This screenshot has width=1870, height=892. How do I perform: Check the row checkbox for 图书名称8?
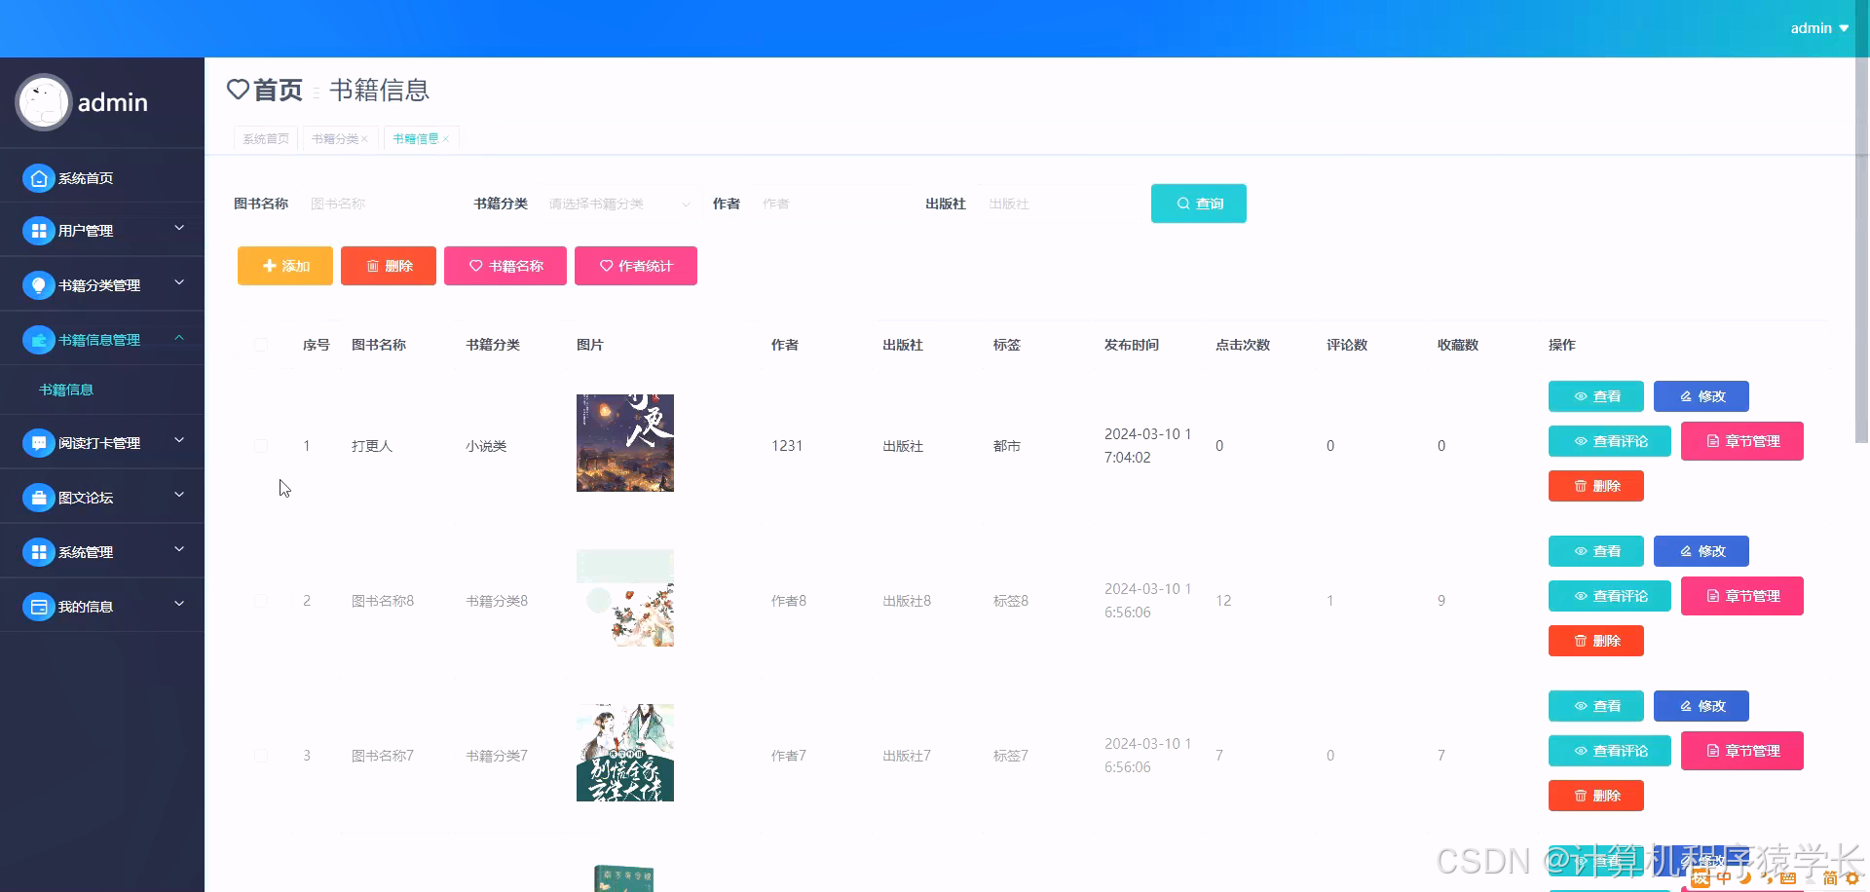pos(261,601)
